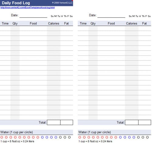
Task: Mark last black water circle right log
Action: click(147, 137)
